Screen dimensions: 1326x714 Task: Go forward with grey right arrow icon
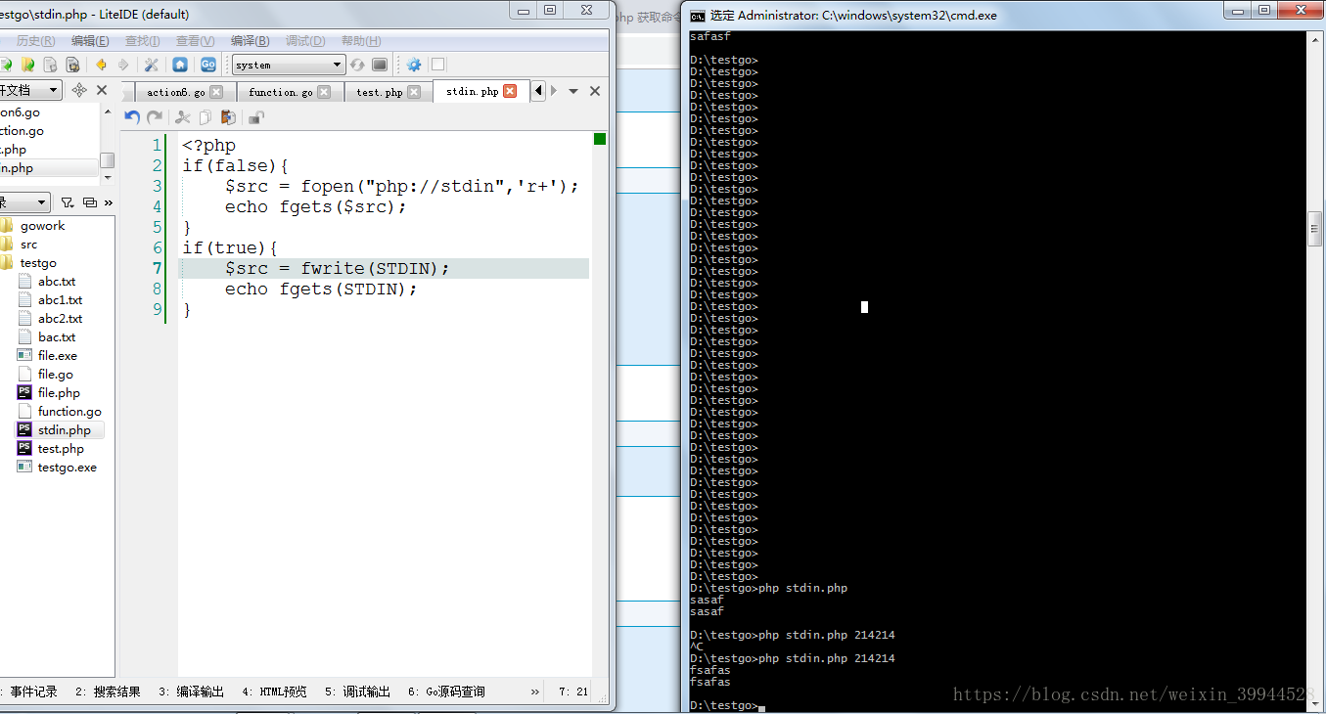(x=123, y=65)
